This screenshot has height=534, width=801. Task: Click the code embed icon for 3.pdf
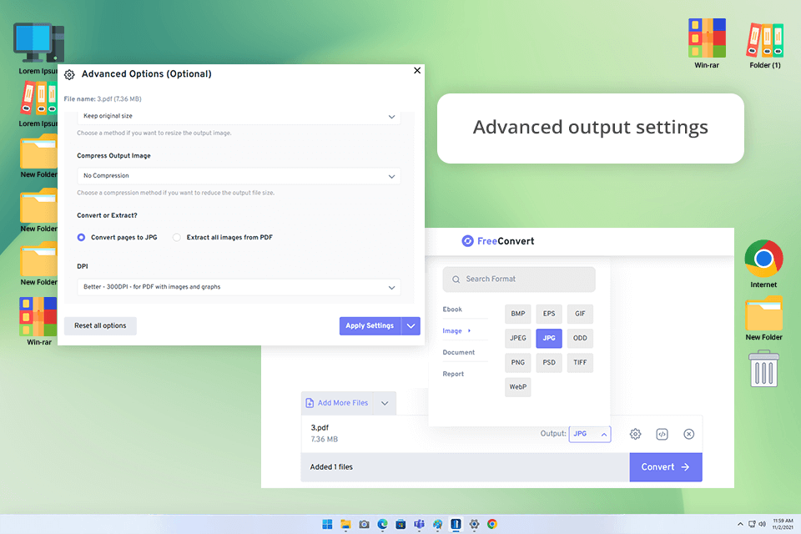[662, 434]
